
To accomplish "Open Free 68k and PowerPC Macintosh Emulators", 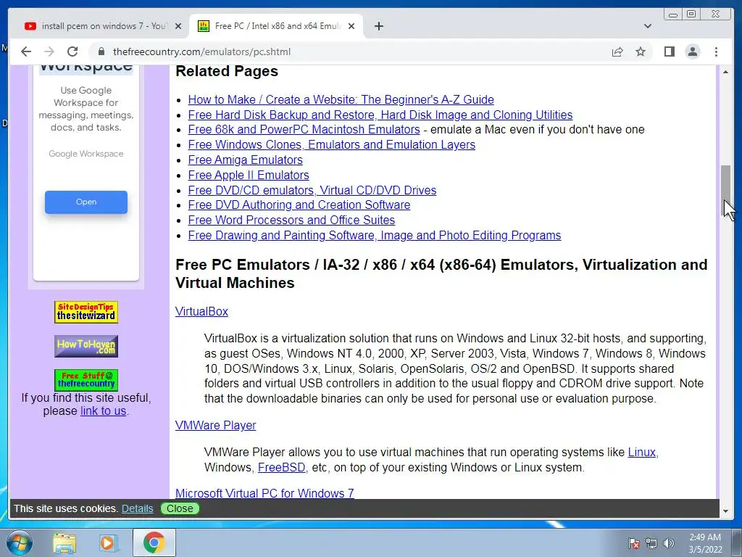I will pyautogui.click(x=304, y=129).
